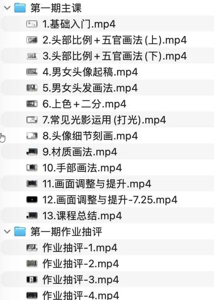Select file 10.手部画法.mp4

[107, 168]
